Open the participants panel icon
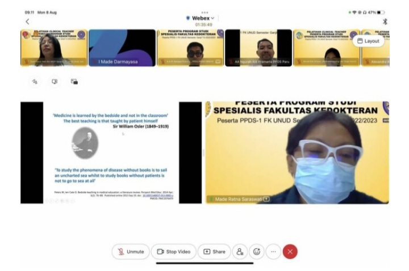 [x=240, y=252]
